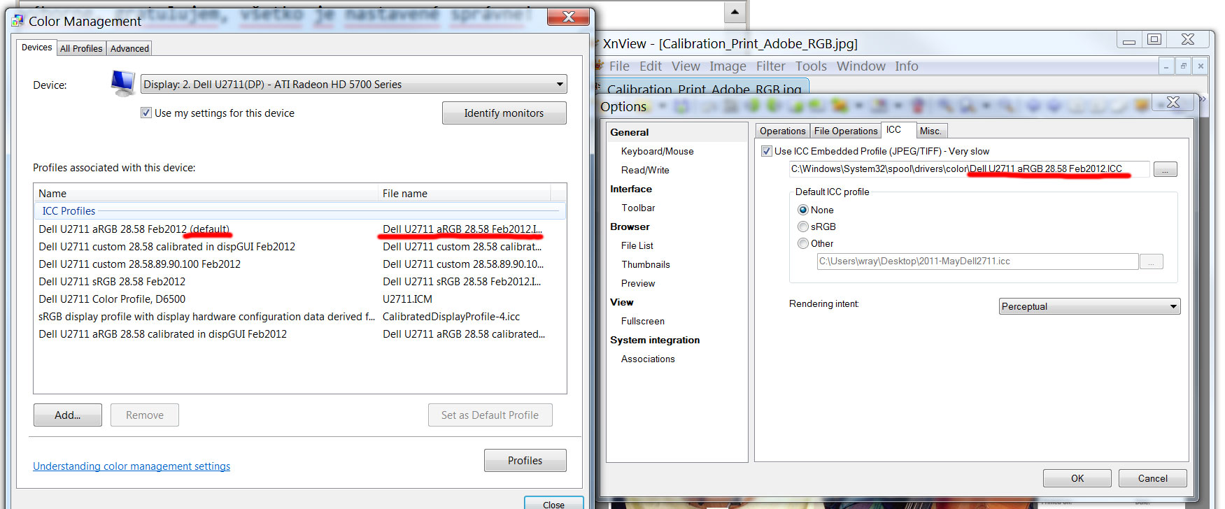The image size is (1225, 509).
Task: Expand the toolbar overflow chevron in XnView
Action: point(1203,99)
